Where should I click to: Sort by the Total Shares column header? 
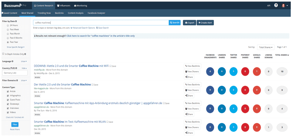pos(282,55)
